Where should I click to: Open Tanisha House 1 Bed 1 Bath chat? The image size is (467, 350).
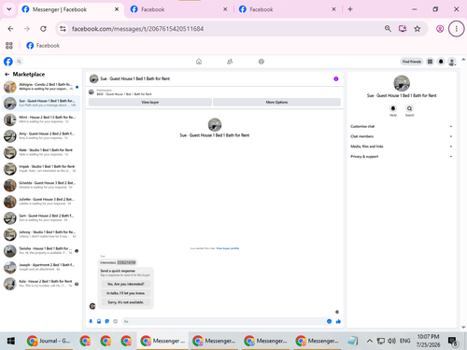41,251
